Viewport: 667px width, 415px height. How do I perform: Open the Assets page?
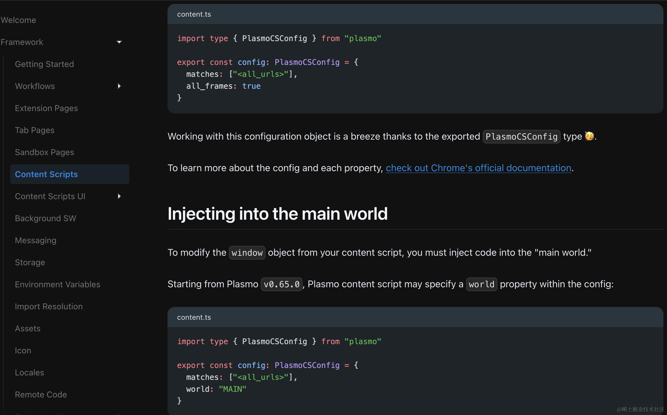[28, 329]
